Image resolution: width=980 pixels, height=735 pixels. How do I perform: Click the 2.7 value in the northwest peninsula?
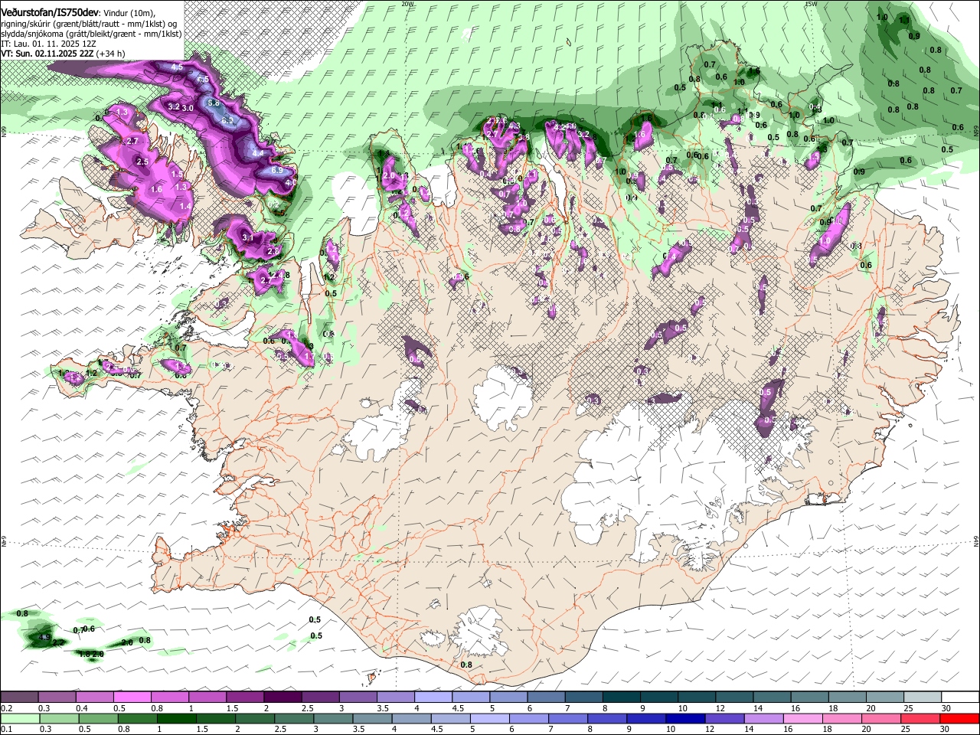tap(132, 142)
